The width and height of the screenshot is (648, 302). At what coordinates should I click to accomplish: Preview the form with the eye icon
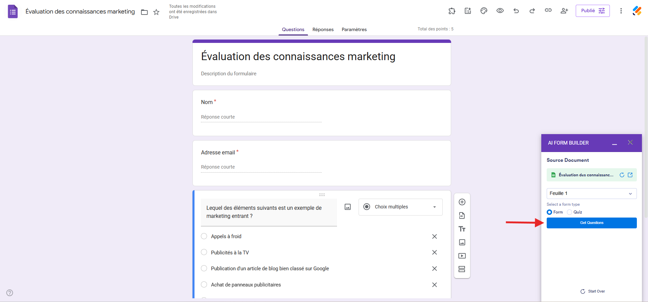500,11
